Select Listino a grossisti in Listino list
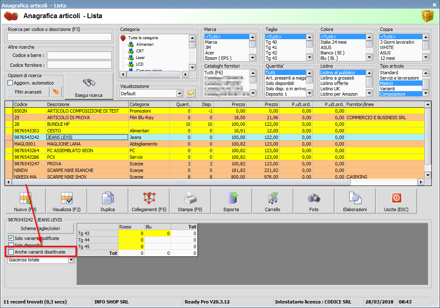 337,78
